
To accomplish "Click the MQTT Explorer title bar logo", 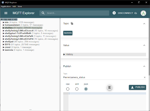I will (3, 2).
